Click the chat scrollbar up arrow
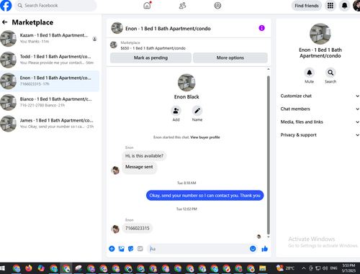 [269, 69]
